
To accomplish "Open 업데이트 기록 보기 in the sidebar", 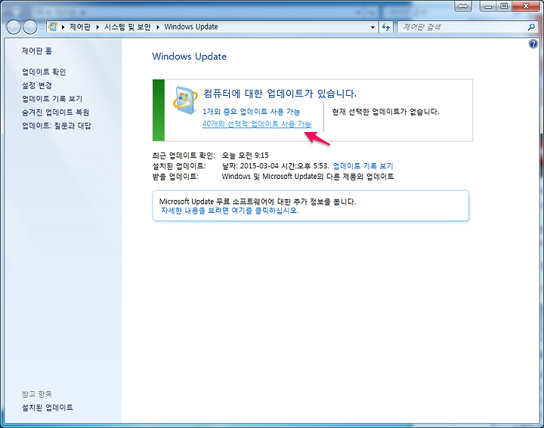I will click(x=52, y=99).
